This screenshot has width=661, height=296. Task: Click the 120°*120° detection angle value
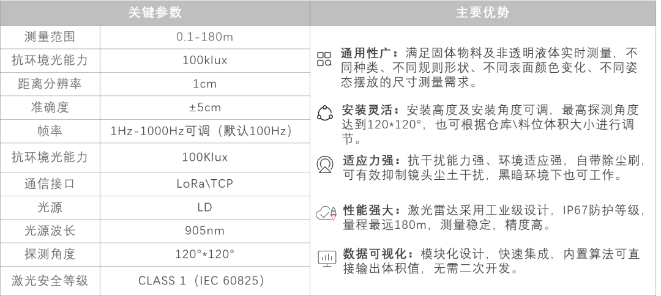(x=204, y=254)
